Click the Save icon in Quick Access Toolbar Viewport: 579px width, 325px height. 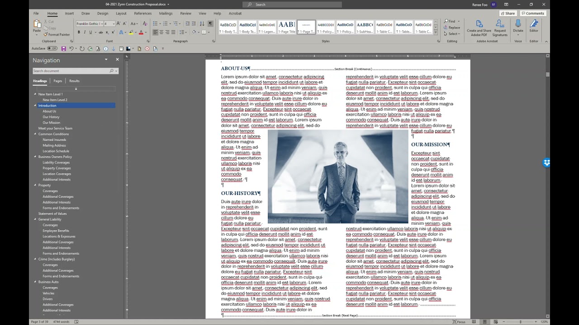(x=63, y=49)
